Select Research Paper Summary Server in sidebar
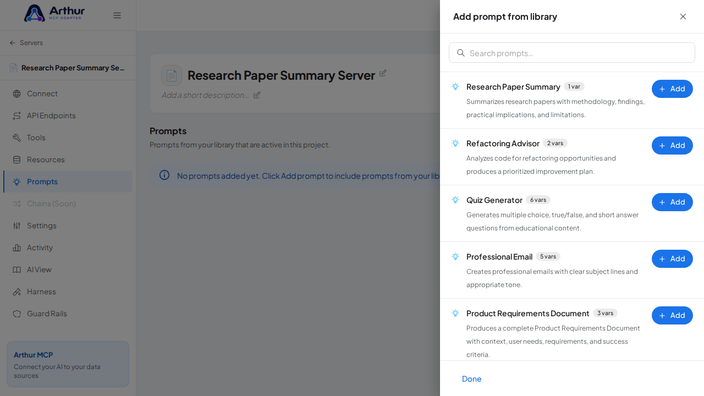 (68, 68)
